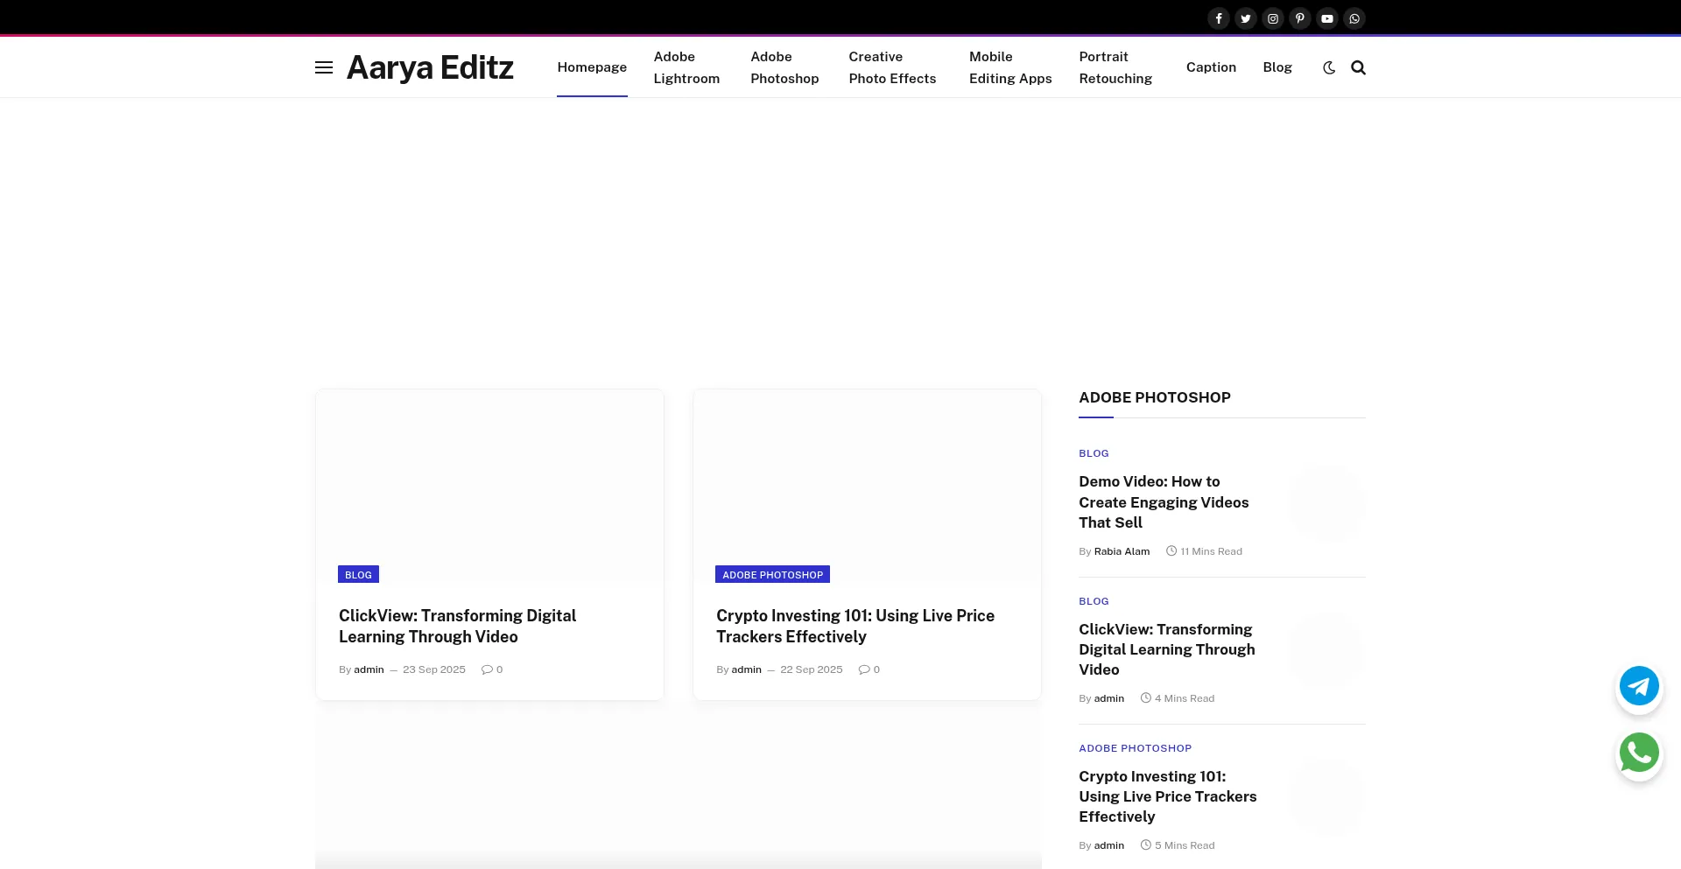Click the Rabia Alam author link
Screen dimensions: 1681x869
point(1122,551)
